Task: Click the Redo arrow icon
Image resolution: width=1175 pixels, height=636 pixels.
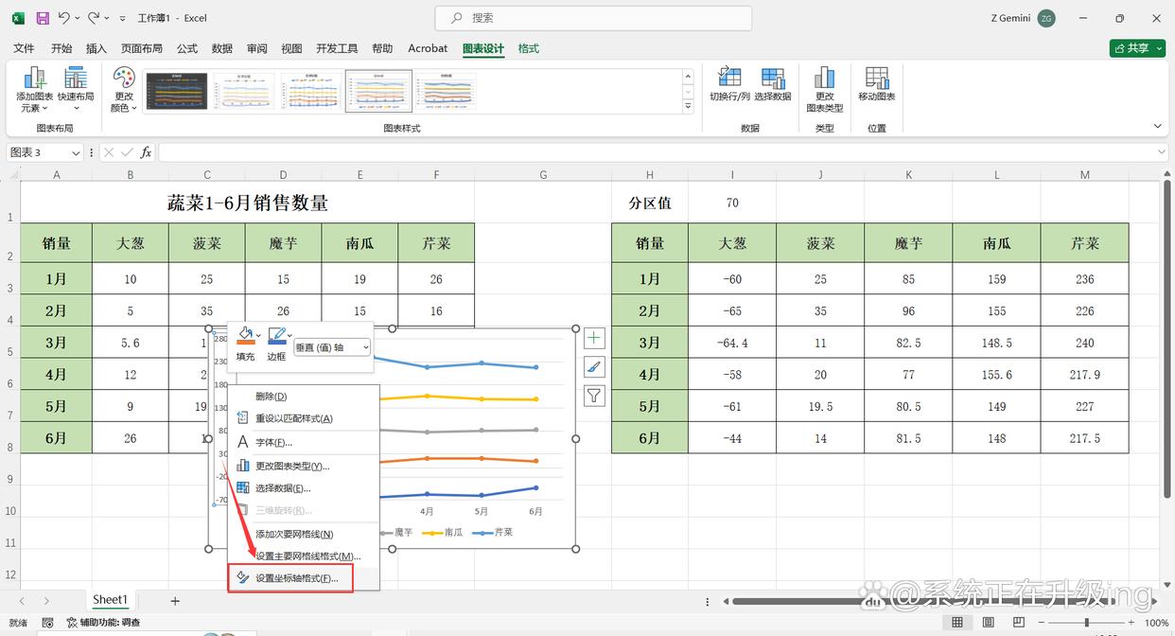Action: click(x=93, y=18)
